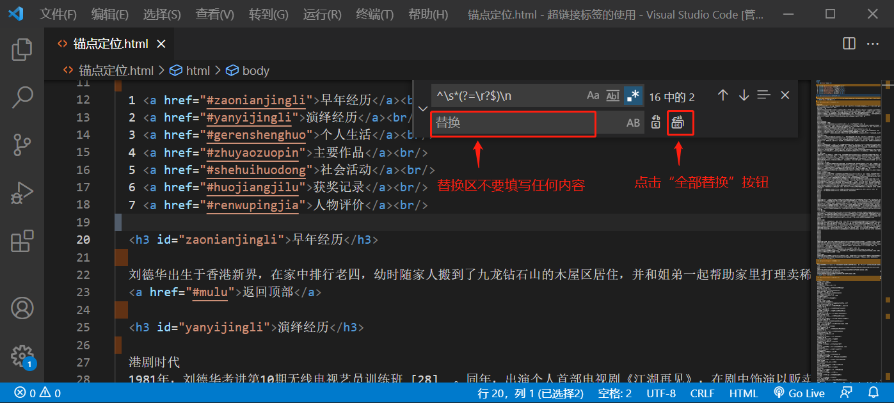
Task: Disable the regular expression search toggle
Action: (x=632, y=95)
